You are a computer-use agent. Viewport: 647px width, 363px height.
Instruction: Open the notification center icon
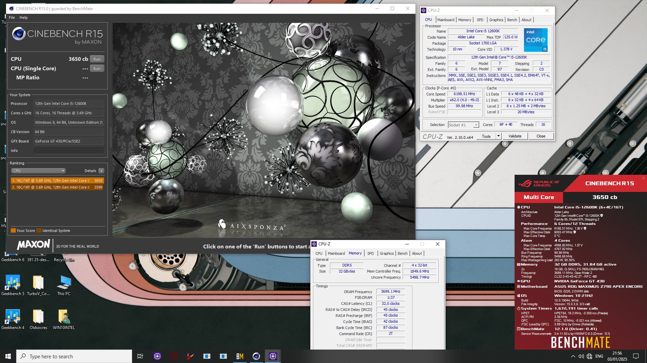[636, 356]
